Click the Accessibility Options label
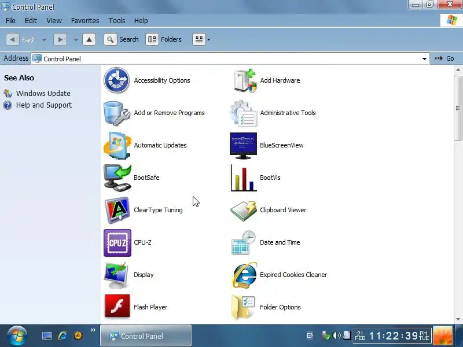463x347 pixels. click(162, 80)
